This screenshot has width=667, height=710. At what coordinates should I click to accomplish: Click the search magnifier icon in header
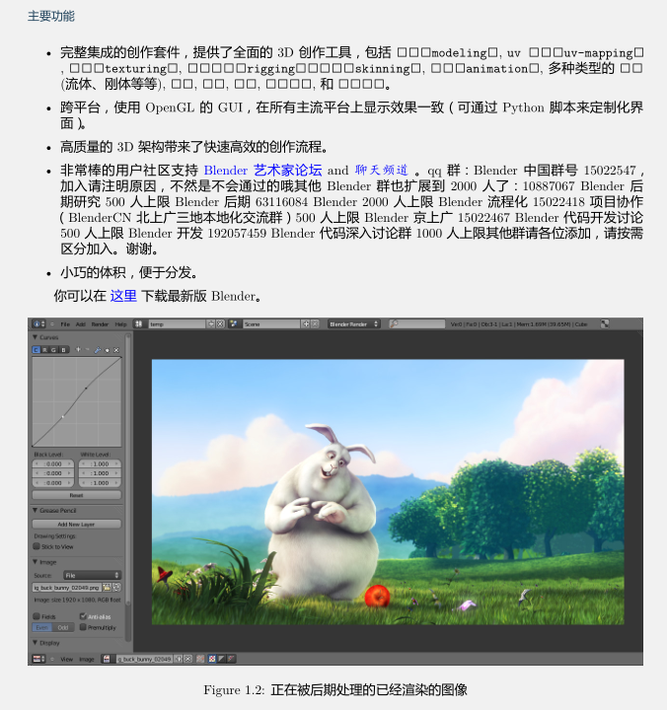(x=394, y=323)
